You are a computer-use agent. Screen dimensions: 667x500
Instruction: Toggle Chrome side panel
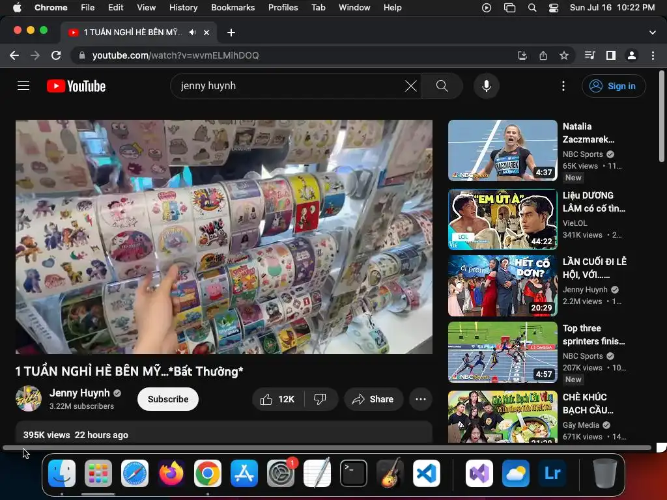click(611, 55)
